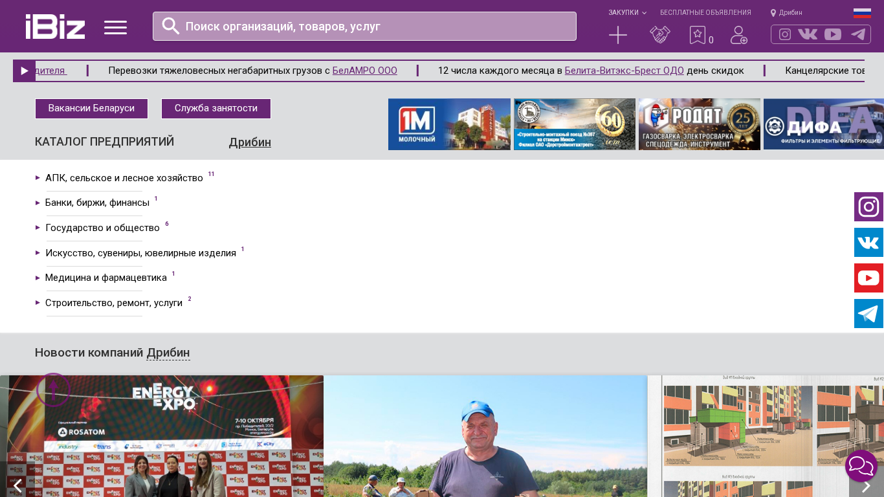Screen dimensions: 884x497
Task: Open VK from header social bar
Action: [808, 34]
